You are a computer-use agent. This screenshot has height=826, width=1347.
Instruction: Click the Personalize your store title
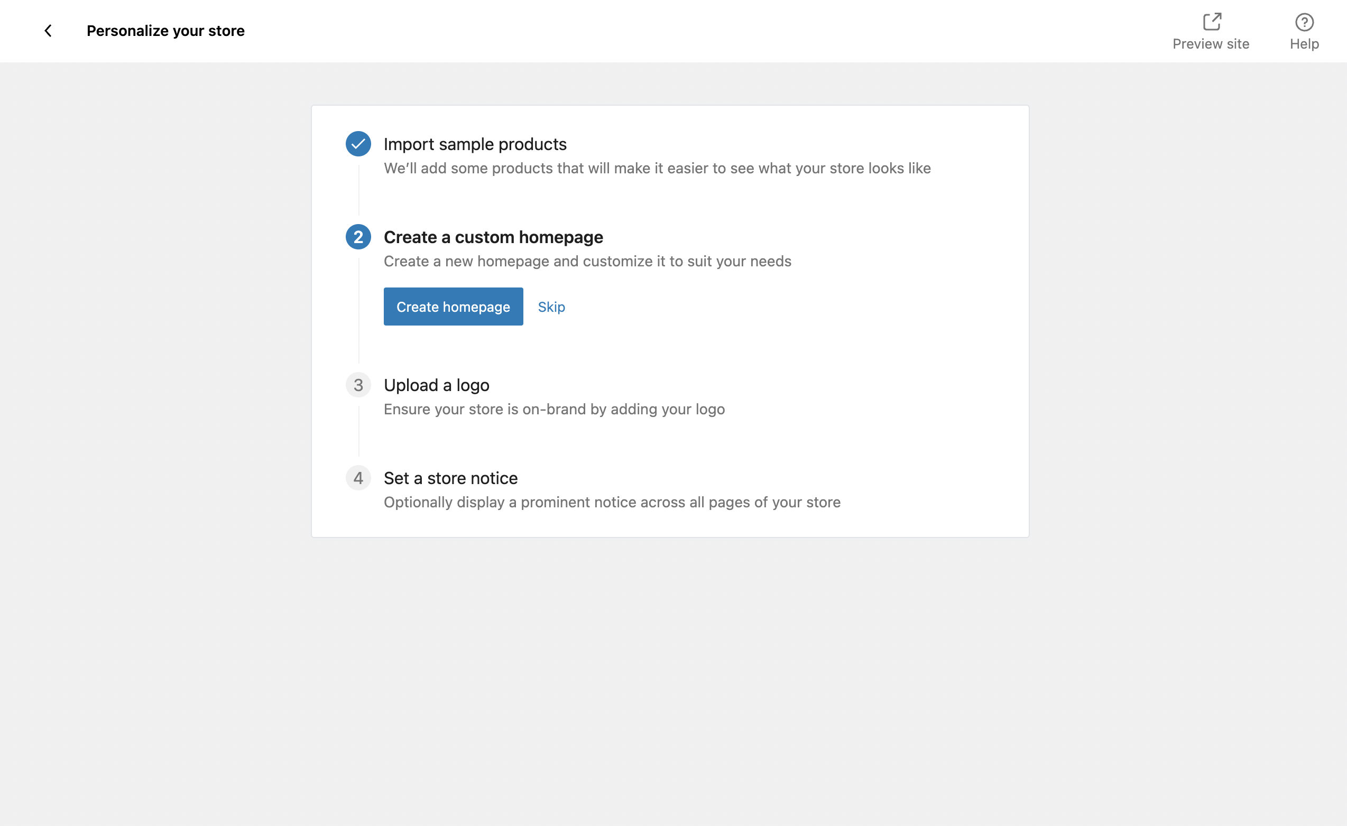tap(165, 31)
